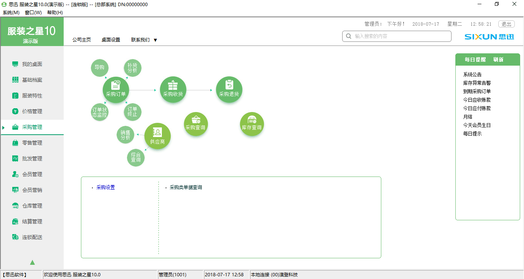Open 库存异常告警 reminder

pyautogui.click(x=477, y=83)
